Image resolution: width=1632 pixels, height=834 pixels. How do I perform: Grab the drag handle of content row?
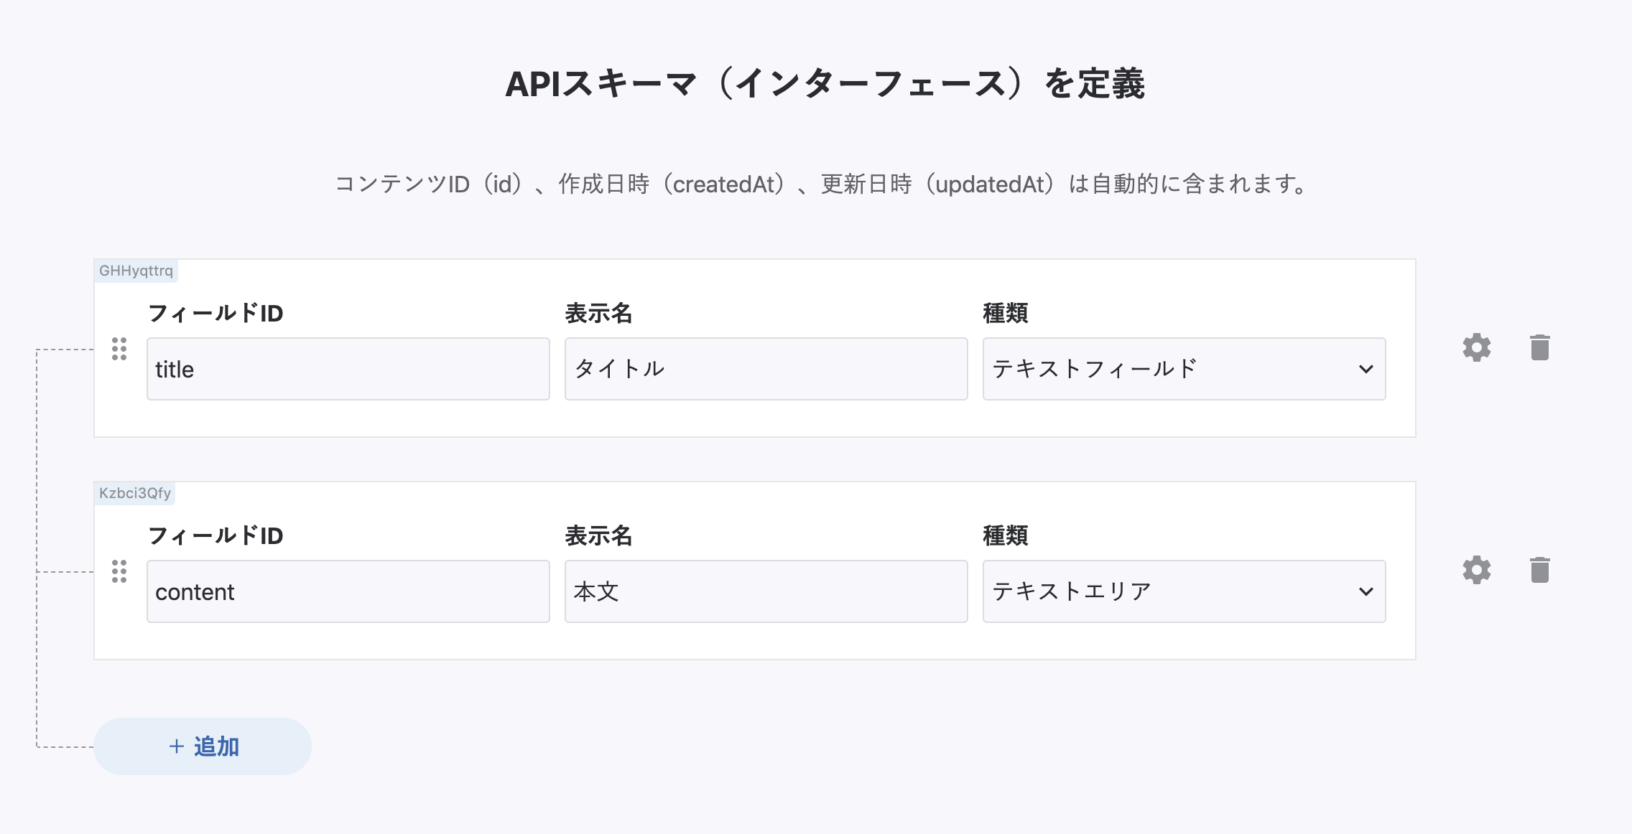(119, 571)
